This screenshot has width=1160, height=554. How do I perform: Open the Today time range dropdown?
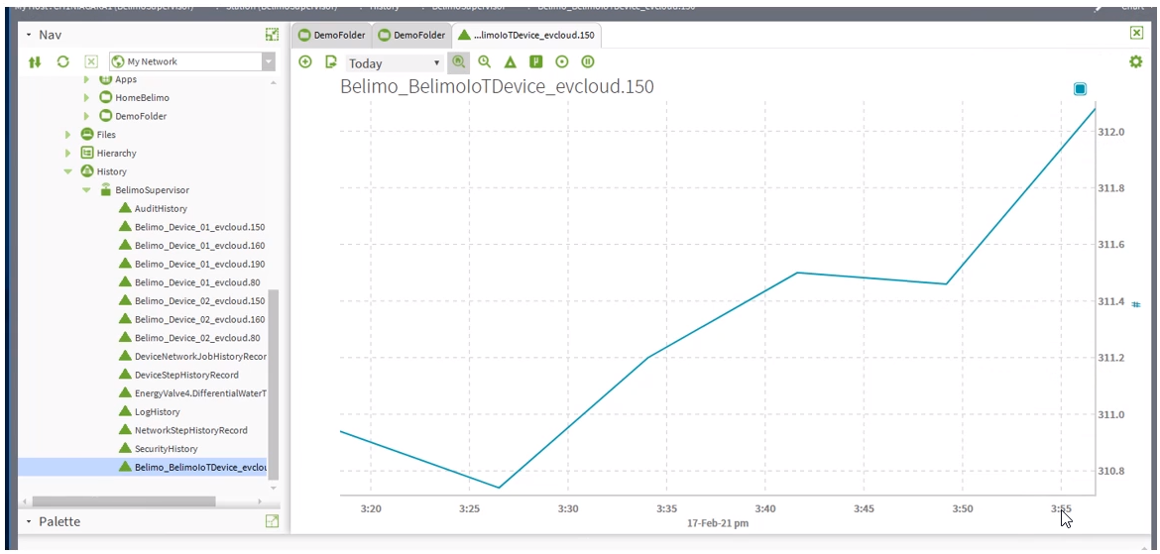(395, 63)
